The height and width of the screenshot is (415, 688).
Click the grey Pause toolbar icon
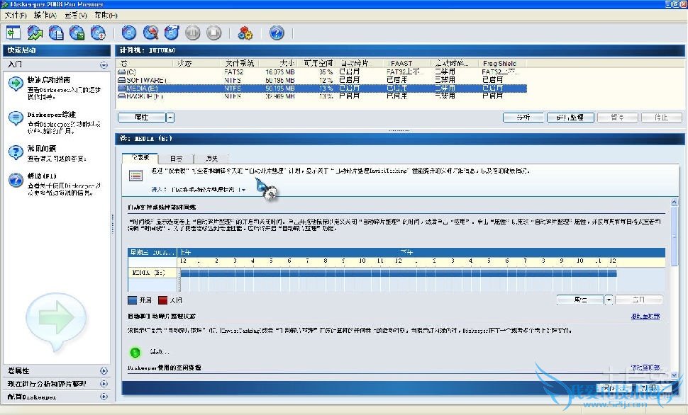tap(192, 33)
